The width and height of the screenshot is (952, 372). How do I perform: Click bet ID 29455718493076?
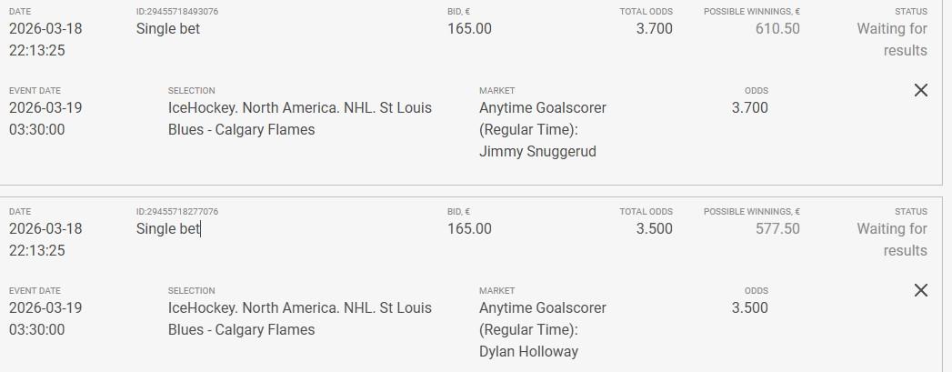(x=177, y=12)
